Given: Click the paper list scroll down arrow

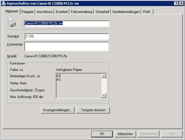Looking at the screenshot, I should [104, 95].
